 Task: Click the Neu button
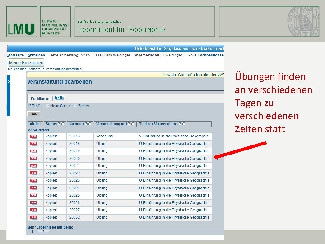33,114
